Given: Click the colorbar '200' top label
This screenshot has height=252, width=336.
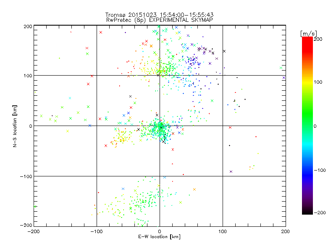Looking at the screenshot, I should coord(318,39).
